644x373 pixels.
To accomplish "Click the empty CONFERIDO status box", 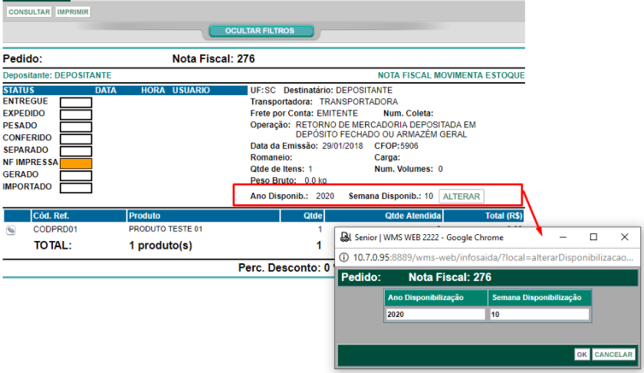I will (76, 139).
